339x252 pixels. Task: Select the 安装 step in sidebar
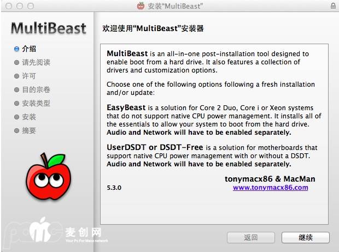point(29,117)
